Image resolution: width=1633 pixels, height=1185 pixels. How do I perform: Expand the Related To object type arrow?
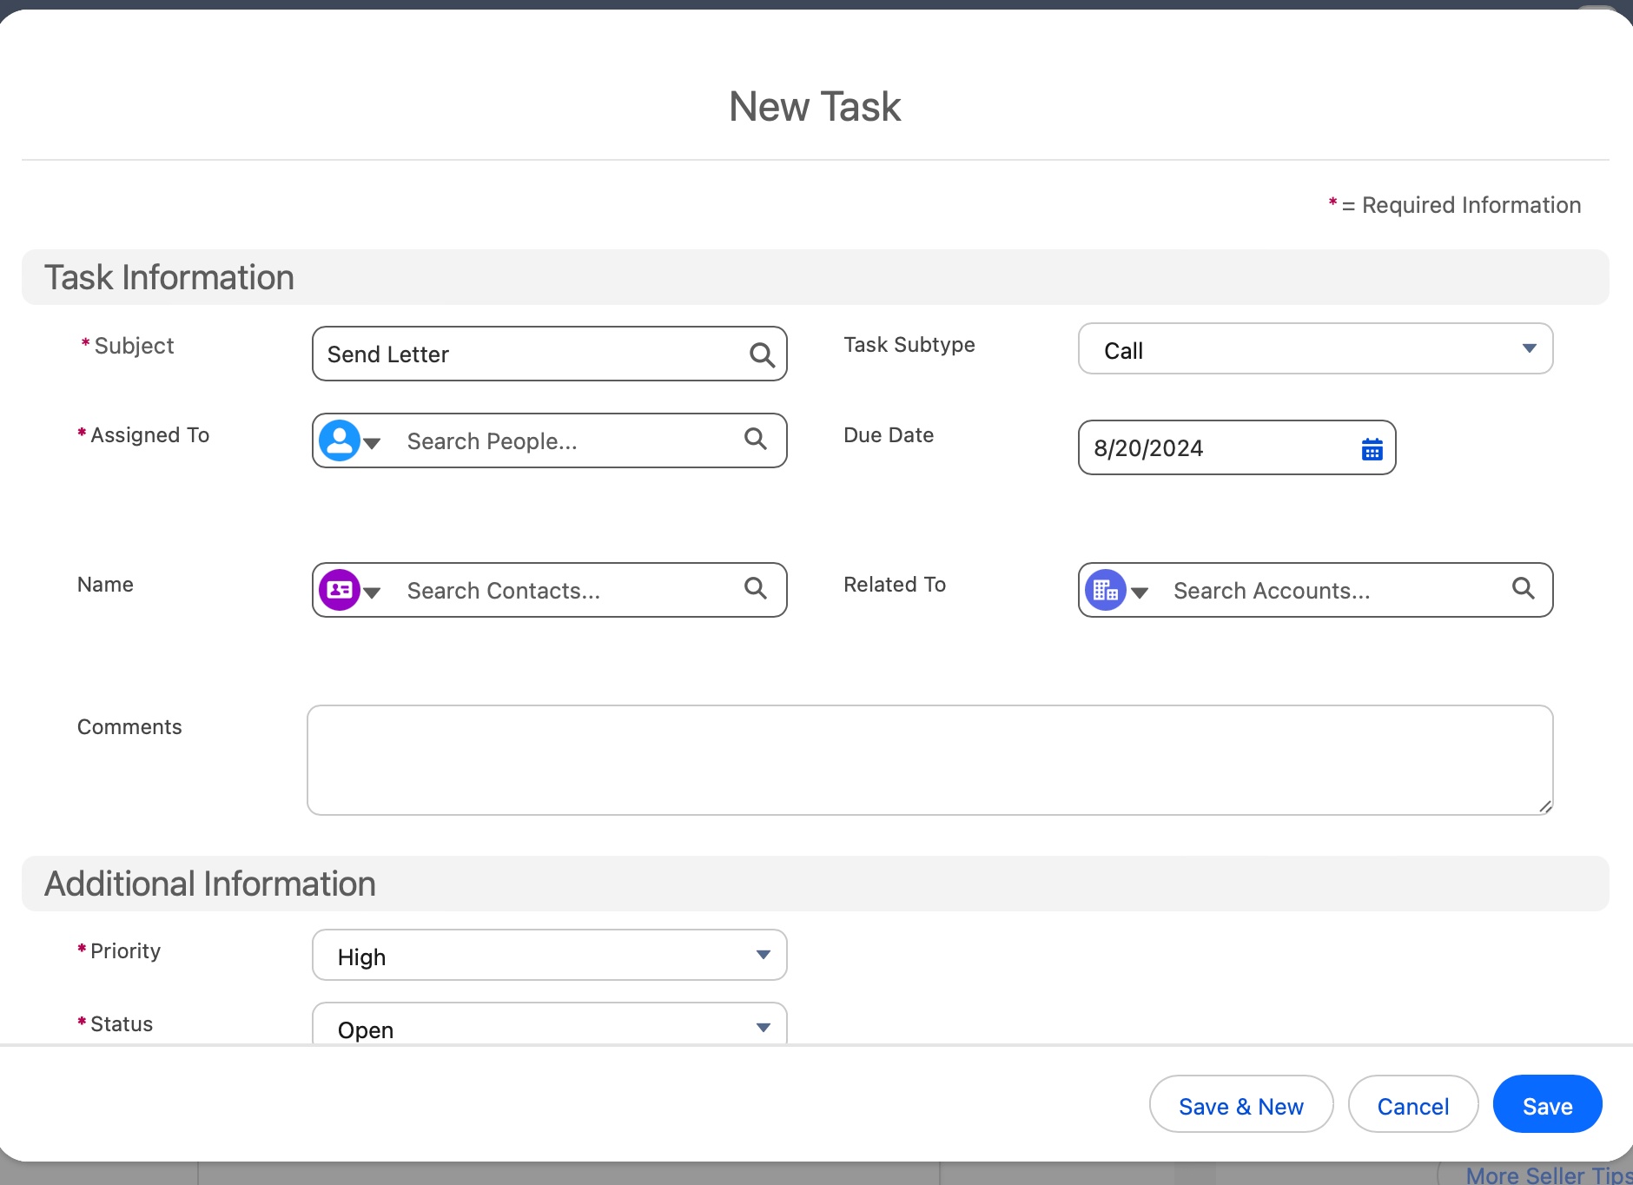click(1140, 592)
